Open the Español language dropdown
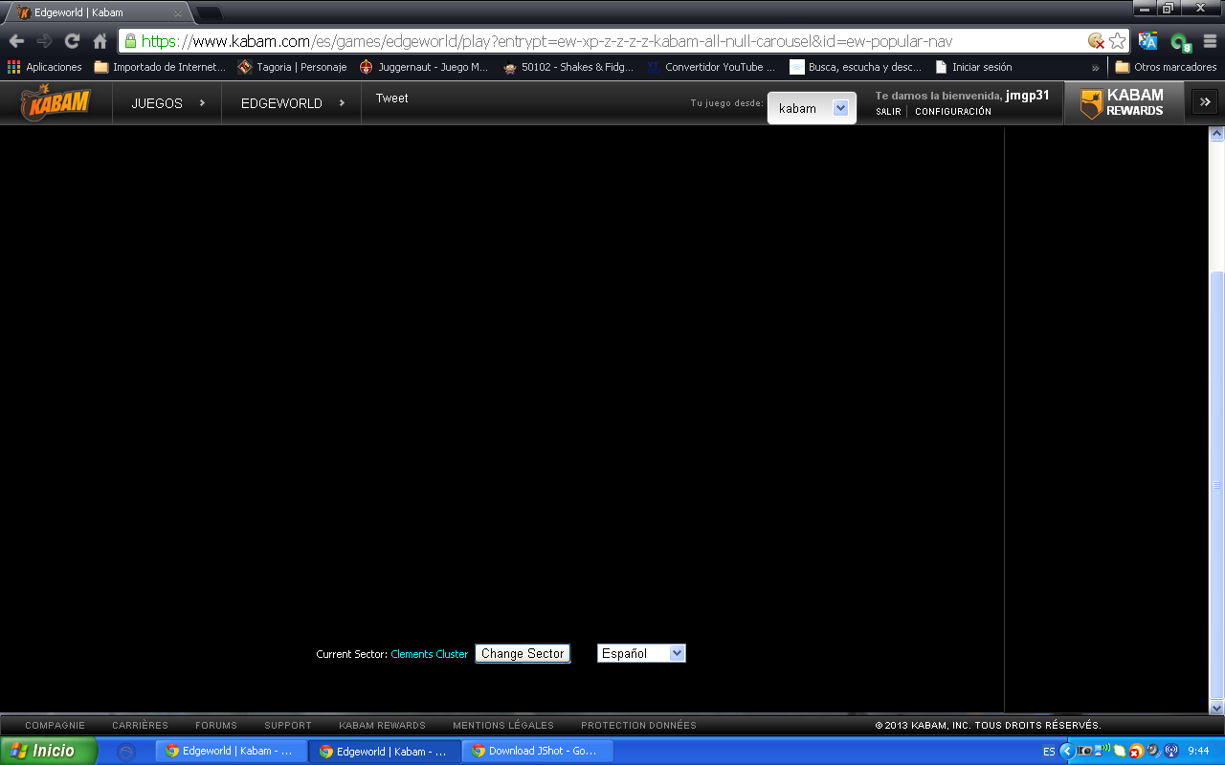 click(641, 653)
